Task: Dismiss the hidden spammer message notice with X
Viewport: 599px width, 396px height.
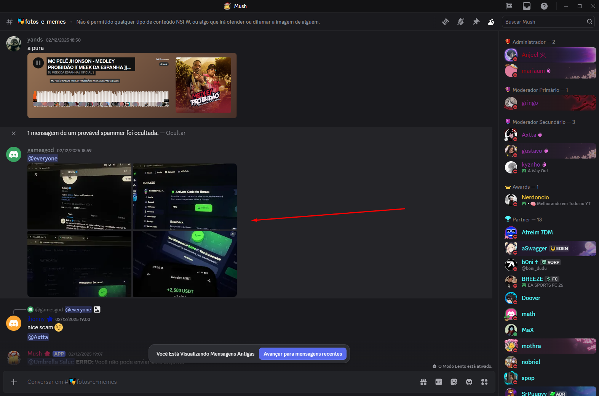Action: tap(14, 133)
